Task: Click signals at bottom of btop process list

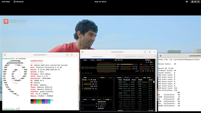Action: (x=138, y=110)
